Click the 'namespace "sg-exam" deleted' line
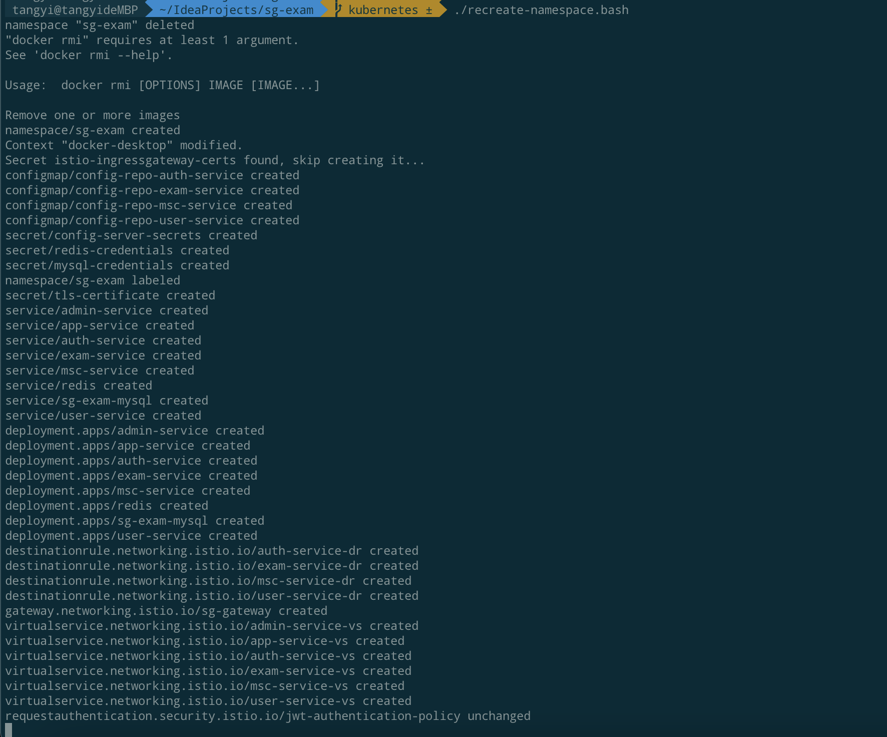 click(100, 25)
